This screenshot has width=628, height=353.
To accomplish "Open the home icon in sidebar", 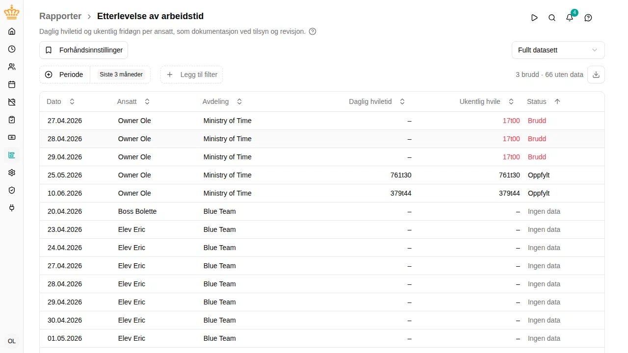I will pyautogui.click(x=12, y=31).
